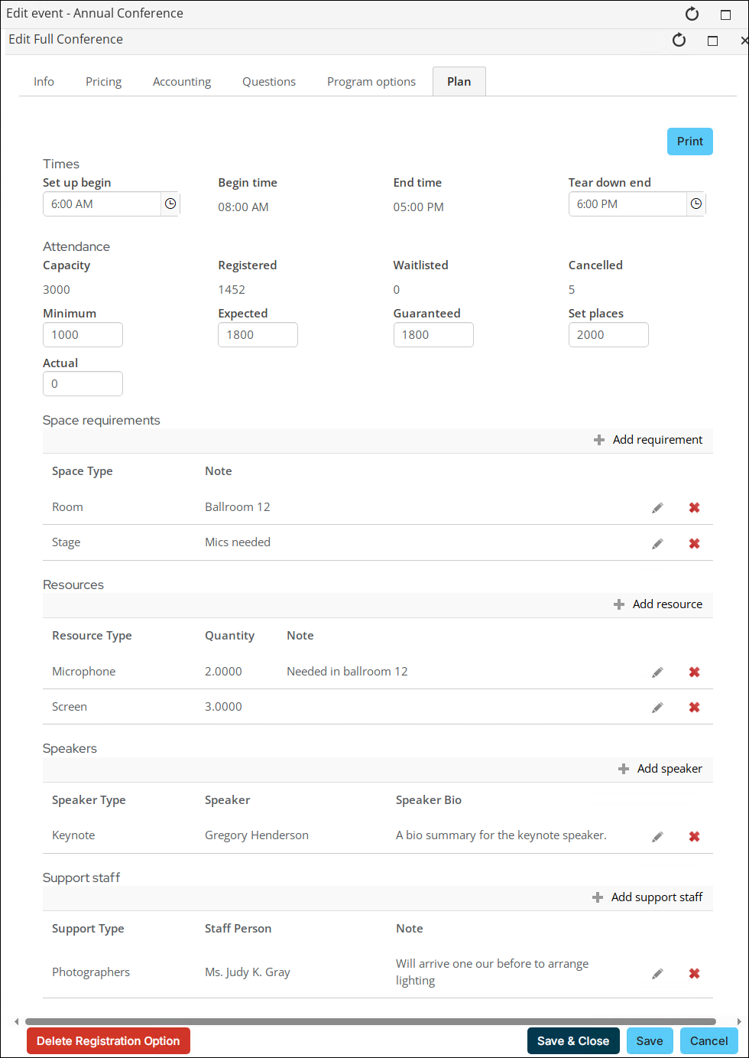749x1058 pixels.
Task: Go to the Accounting tab
Action: click(182, 82)
